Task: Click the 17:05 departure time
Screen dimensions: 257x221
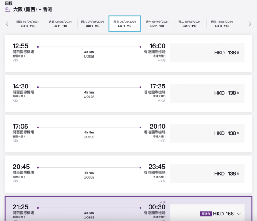Action: tap(20, 127)
